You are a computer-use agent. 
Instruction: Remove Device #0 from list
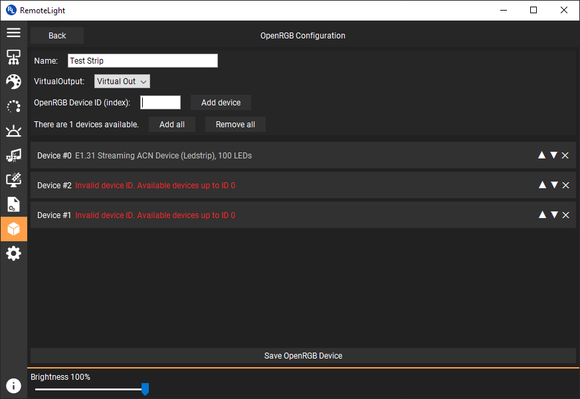click(x=565, y=155)
